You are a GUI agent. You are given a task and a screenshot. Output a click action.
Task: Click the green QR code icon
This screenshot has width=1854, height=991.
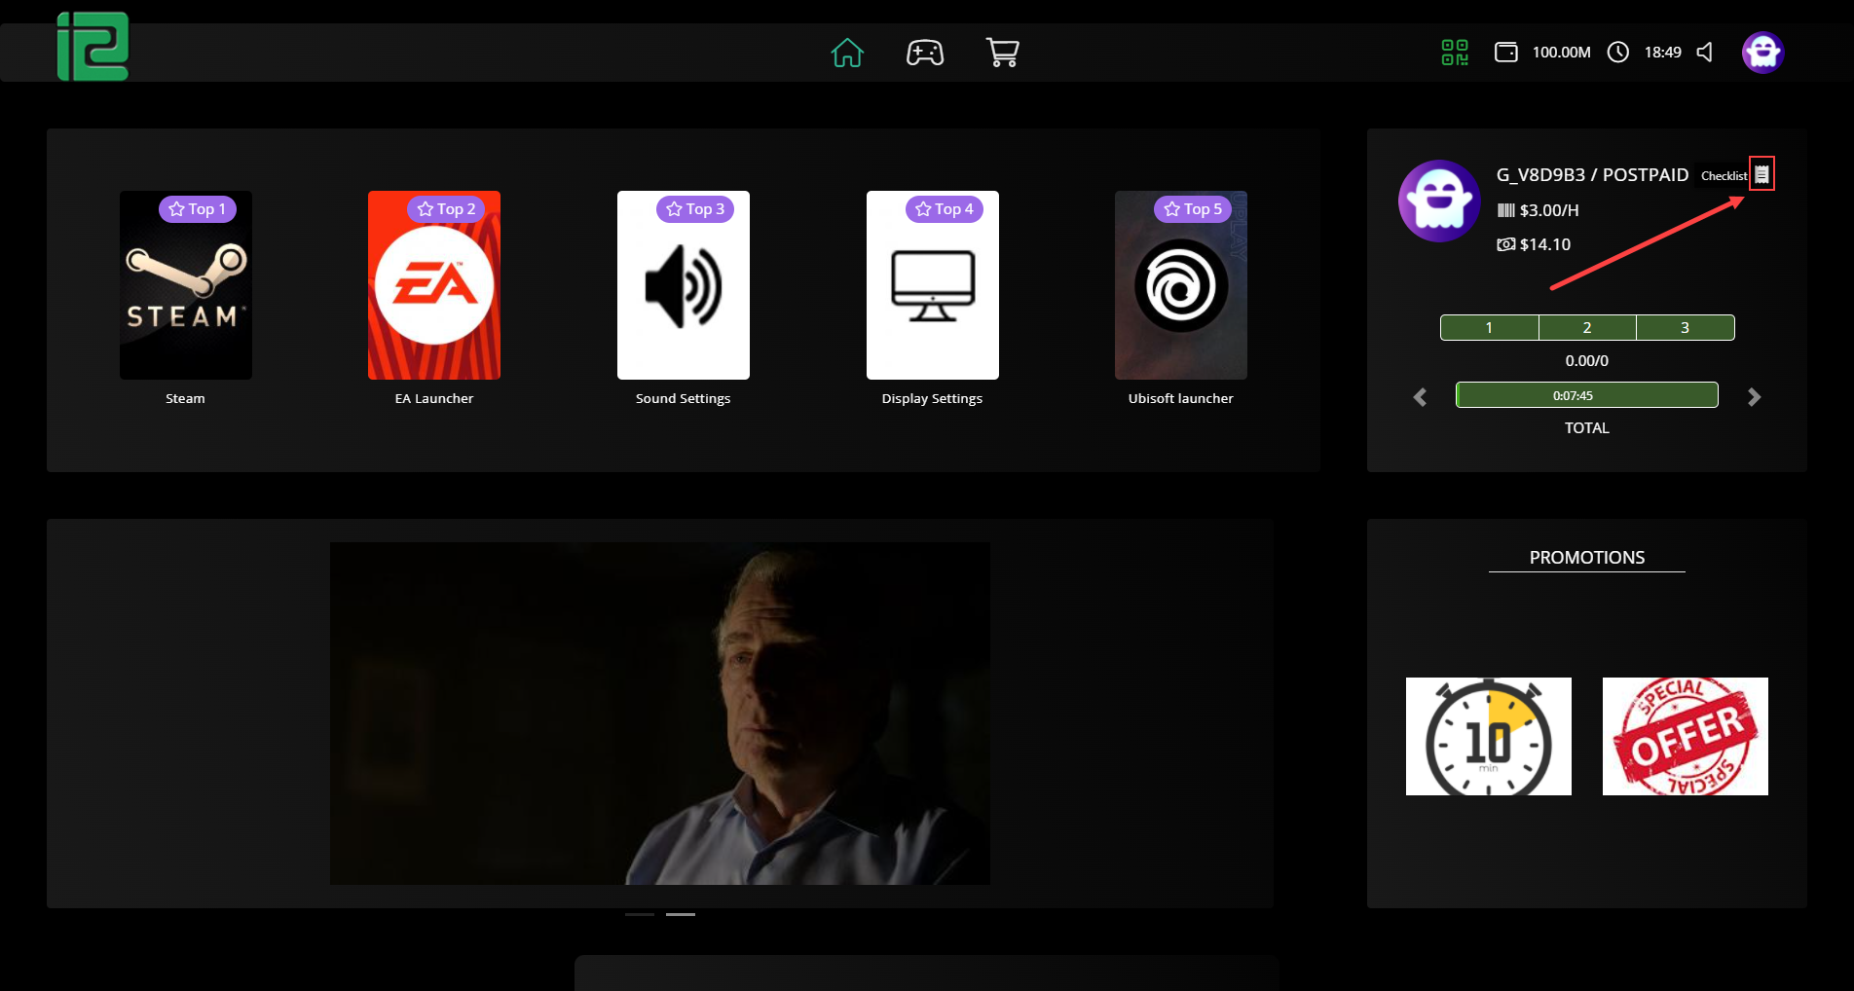click(1454, 53)
